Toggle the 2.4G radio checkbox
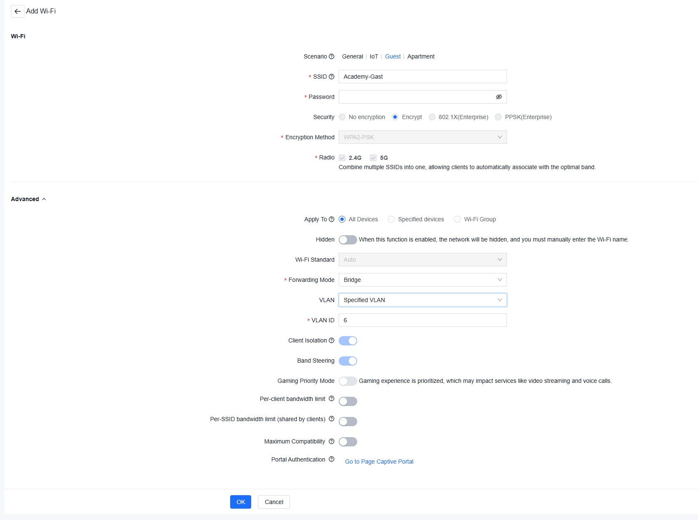This screenshot has width=698, height=520. (x=342, y=158)
